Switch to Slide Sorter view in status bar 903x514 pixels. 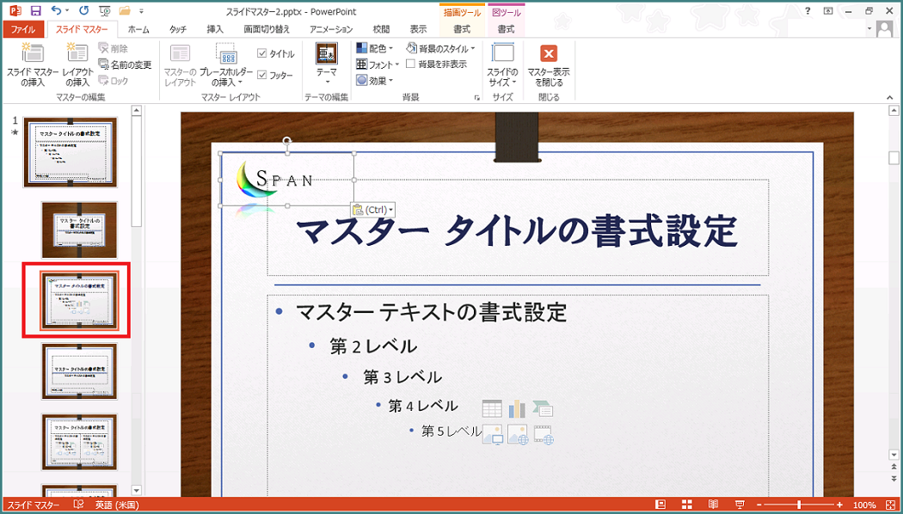tap(687, 505)
